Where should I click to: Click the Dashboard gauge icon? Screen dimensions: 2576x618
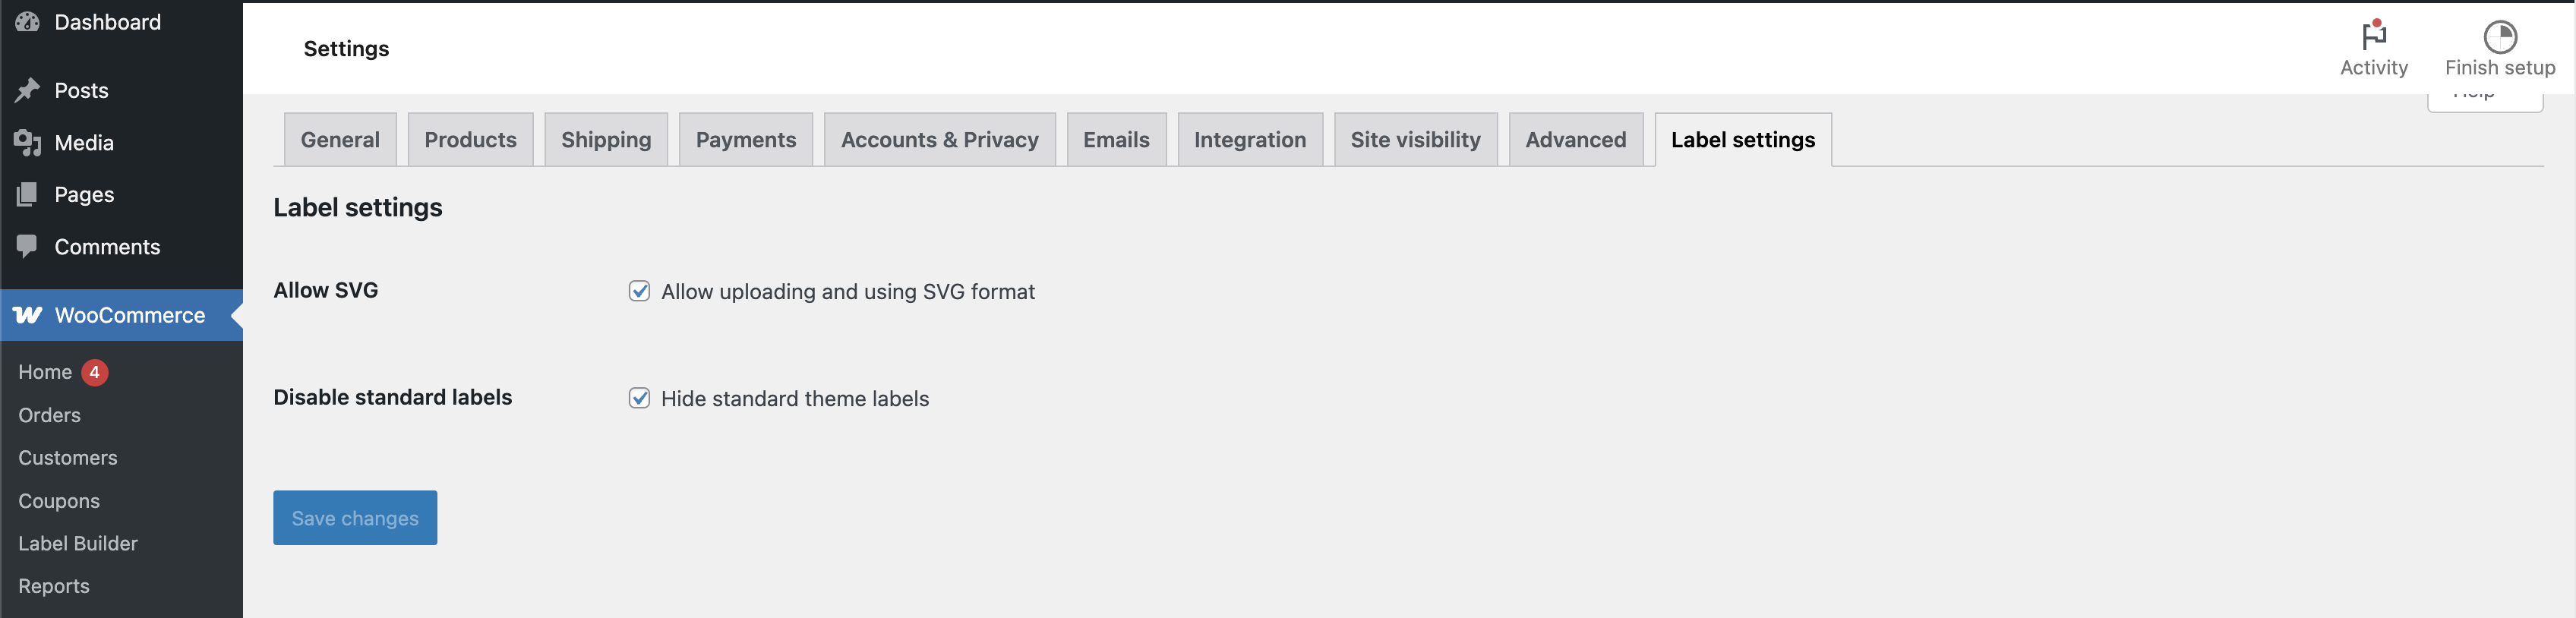pyautogui.click(x=27, y=21)
